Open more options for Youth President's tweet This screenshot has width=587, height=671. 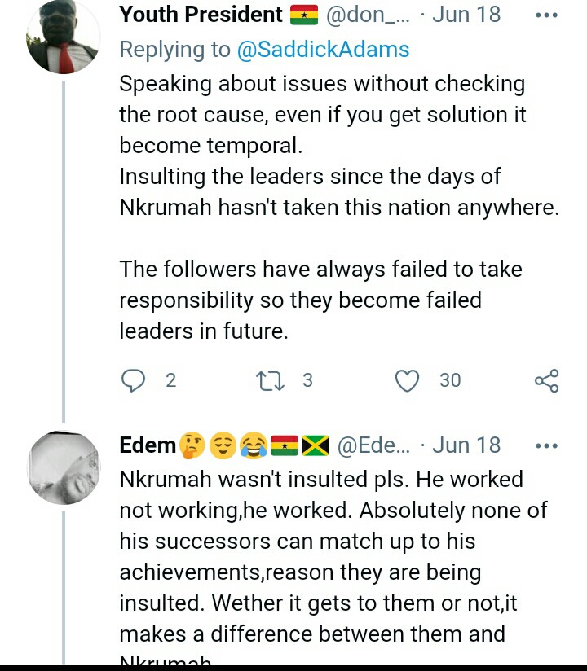546,15
